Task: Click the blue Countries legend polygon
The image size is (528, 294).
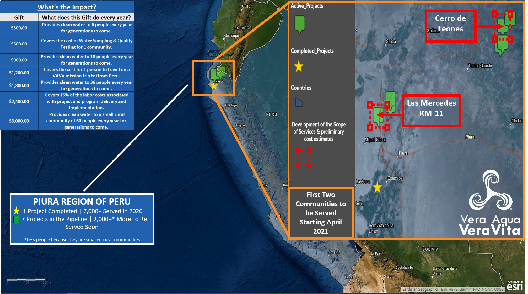Action: tap(299, 102)
